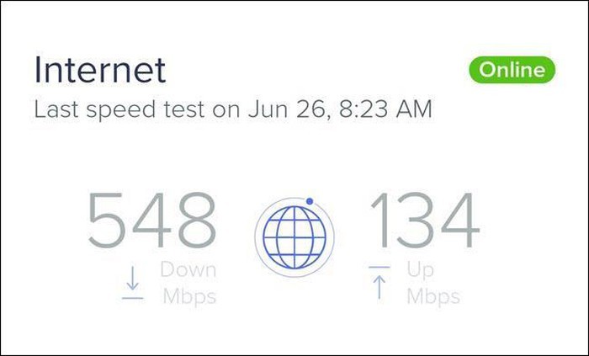The height and width of the screenshot is (356, 589).
Task: Click the 548 download speed value
Action: pyautogui.click(x=151, y=222)
